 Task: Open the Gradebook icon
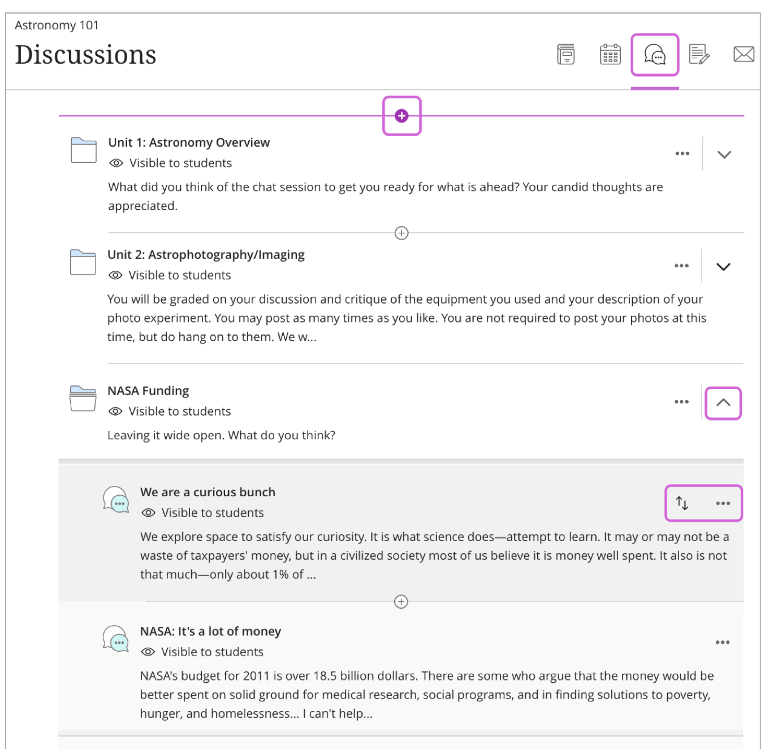point(699,55)
